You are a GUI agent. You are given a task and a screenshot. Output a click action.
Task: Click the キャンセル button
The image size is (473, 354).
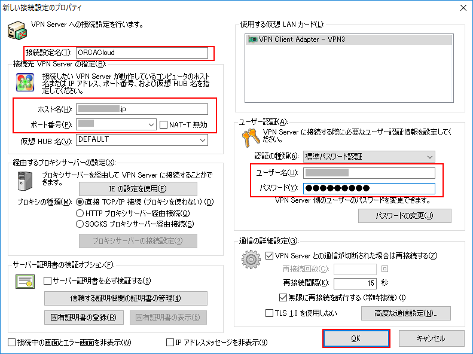click(x=431, y=338)
